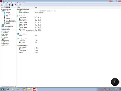Expand the Hálózat tree node

coord(2,34)
